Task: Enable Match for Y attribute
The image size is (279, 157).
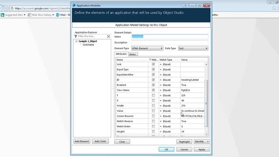Action: point(153,95)
